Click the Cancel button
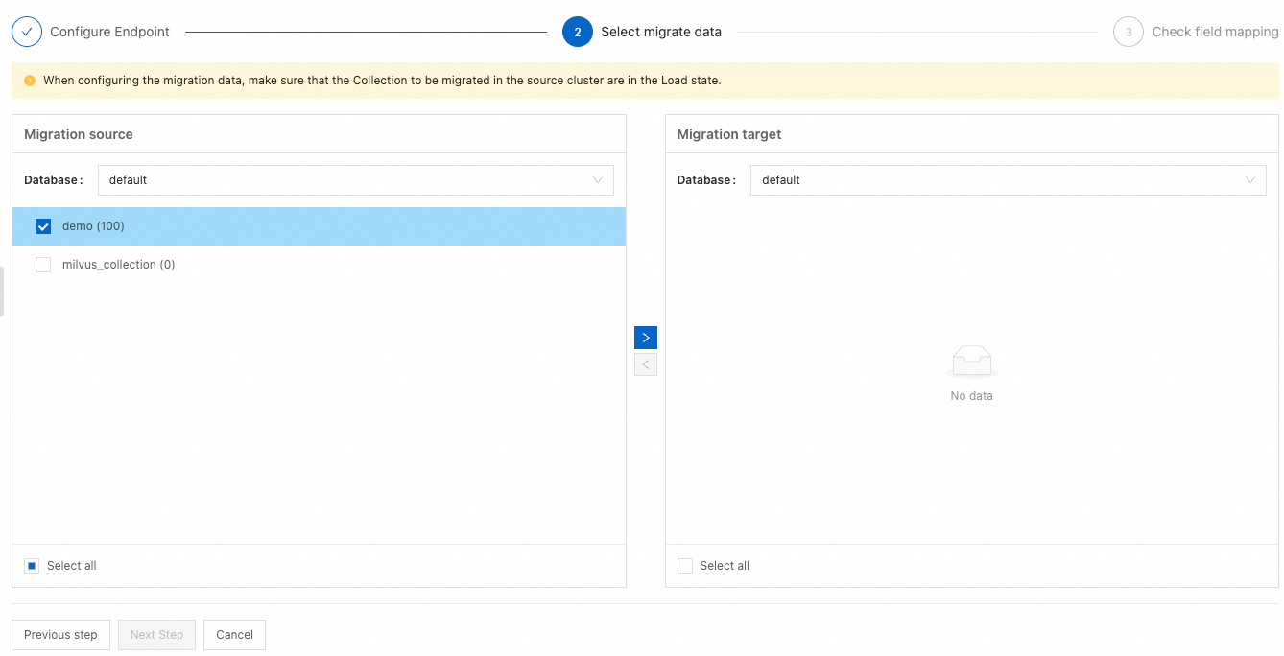 pos(234,635)
